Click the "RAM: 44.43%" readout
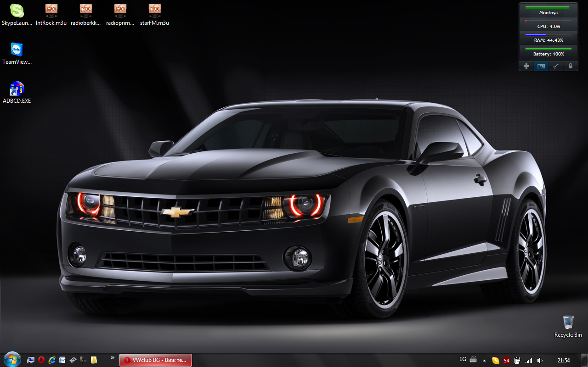Viewport: 588px width, 367px height. click(x=548, y=40)
